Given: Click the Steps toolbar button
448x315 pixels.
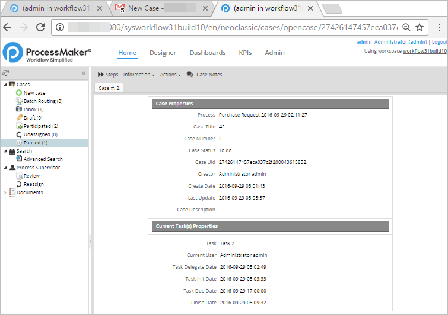Looking at the screenshot, I should (x=108, y=75).
